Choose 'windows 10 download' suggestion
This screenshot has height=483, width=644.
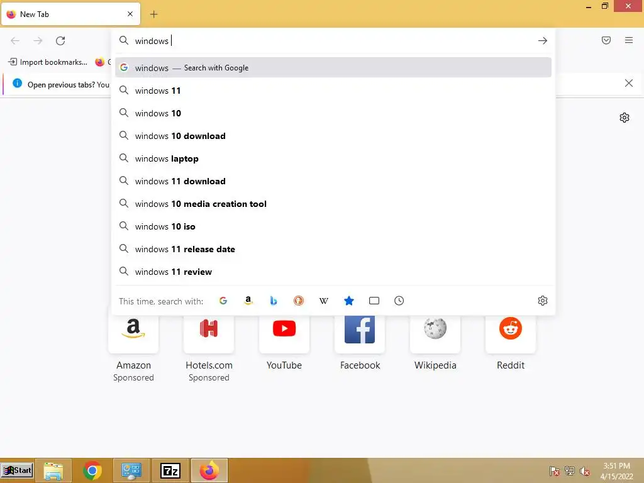333,136
